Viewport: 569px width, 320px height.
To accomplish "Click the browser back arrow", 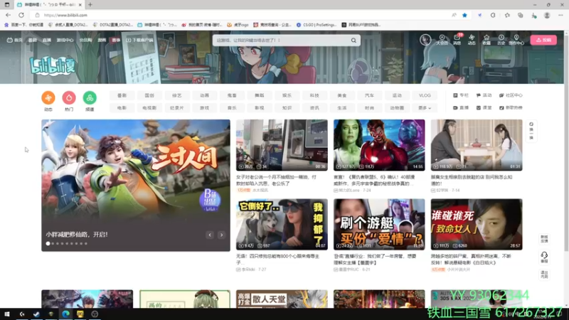I will coord(8,15).
